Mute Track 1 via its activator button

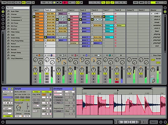35,74
